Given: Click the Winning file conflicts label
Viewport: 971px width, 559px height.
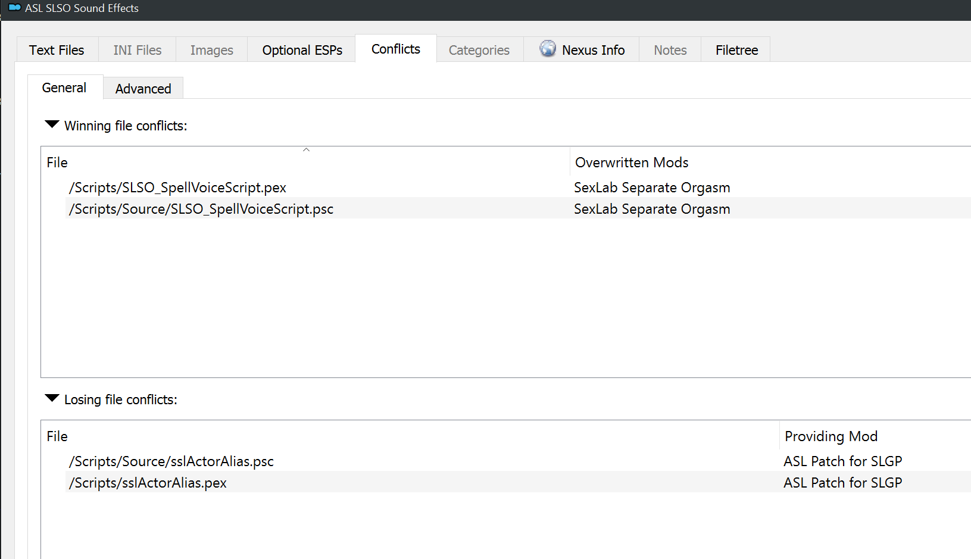Looking at the screenshot, I should pyautogui.click(x=126, y=126).
